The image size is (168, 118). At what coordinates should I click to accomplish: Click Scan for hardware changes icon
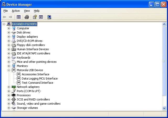[x=49, y=17]
